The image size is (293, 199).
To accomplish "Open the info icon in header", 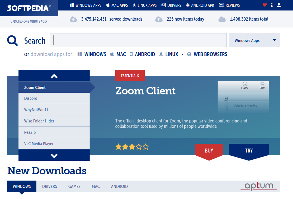I will (272, 5).
